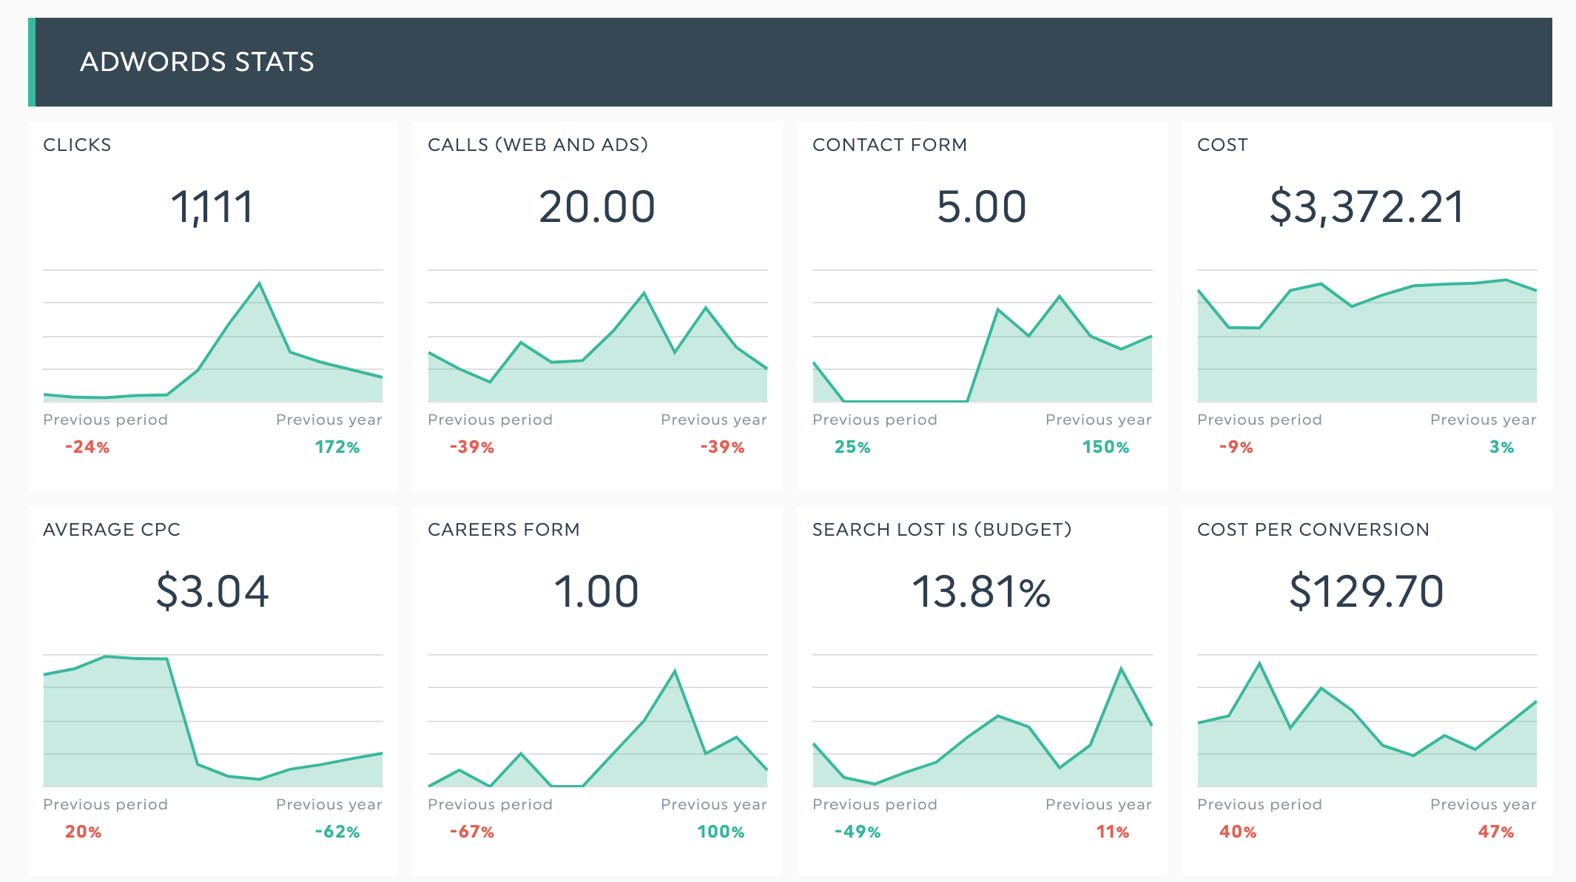Select the CALLS (WEB AND ADS) title
Viewport: 1576px width, 882px height.
(538, 145)
